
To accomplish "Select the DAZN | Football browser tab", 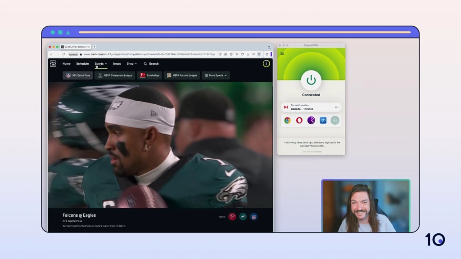I will pos(76,47).
